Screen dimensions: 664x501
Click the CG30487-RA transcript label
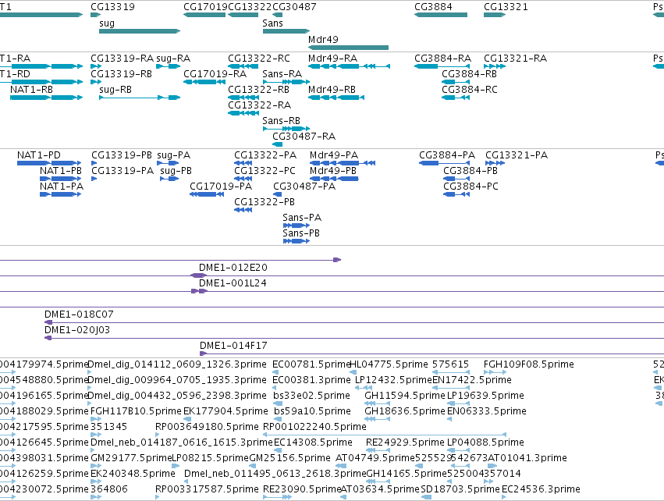click(304, 137)
